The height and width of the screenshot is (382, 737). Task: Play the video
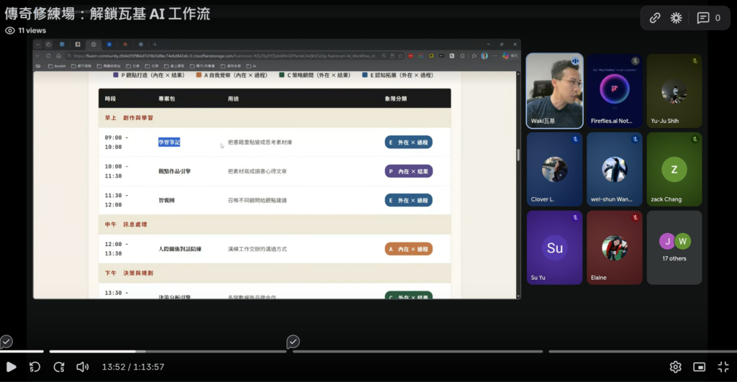[12, 367]
